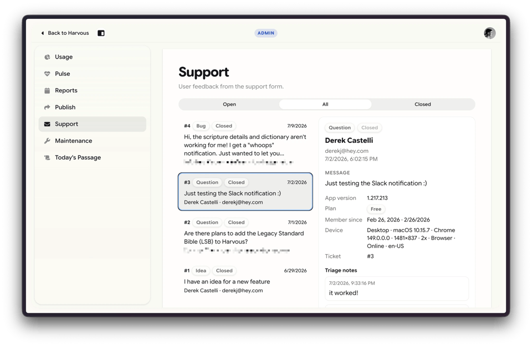Click the Derek Castelli name heading
Image resolution: width=532 pixels, height=346 pixels.
point(349,140)
